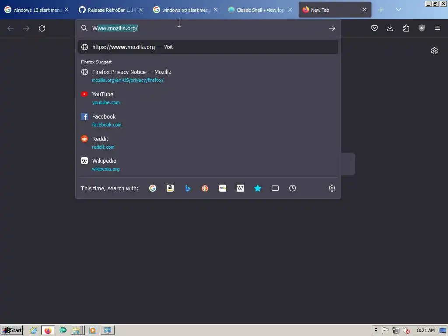The width and height of the screenshot is (448, 336).
Task: Expand the list all tabs chevron
Action: pyautogui.click(x=398, y=10)
